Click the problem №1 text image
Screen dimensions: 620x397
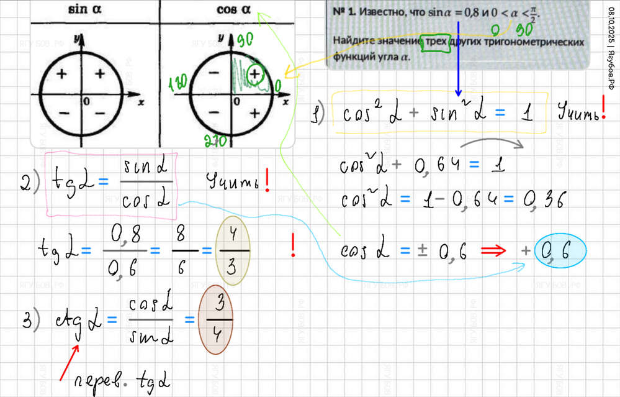point(457,35)
